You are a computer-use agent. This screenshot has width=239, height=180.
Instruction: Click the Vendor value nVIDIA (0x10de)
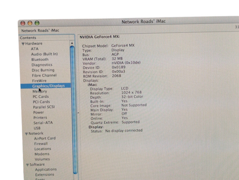[126, 63]
